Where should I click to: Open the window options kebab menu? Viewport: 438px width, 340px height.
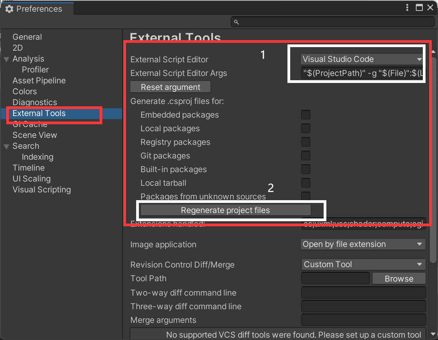pos(407,7)
